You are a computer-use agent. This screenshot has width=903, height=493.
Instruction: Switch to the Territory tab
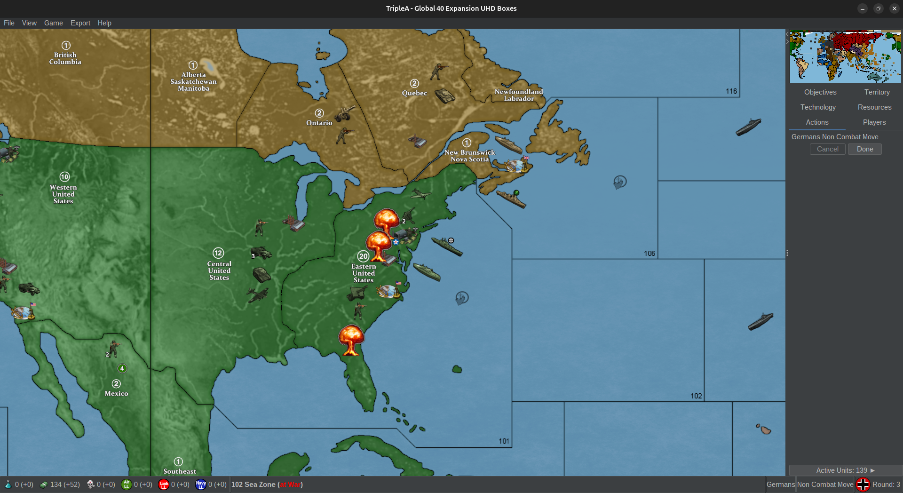coord(877,92)
